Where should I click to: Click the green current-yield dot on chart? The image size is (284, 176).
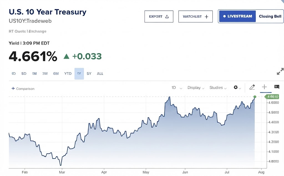pyautogui.click(x=255, y=97)
